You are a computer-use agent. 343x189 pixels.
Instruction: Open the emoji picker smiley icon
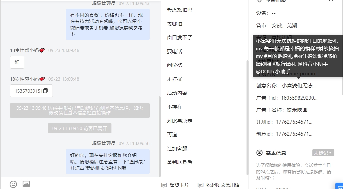13,184
